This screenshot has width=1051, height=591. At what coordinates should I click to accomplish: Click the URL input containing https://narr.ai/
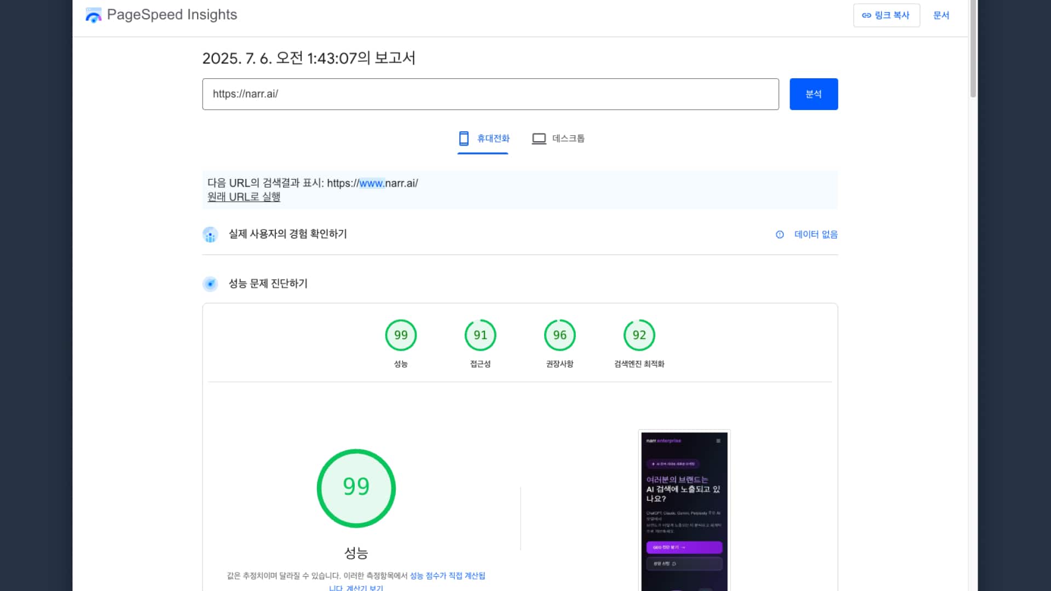[x=490, y=94]
